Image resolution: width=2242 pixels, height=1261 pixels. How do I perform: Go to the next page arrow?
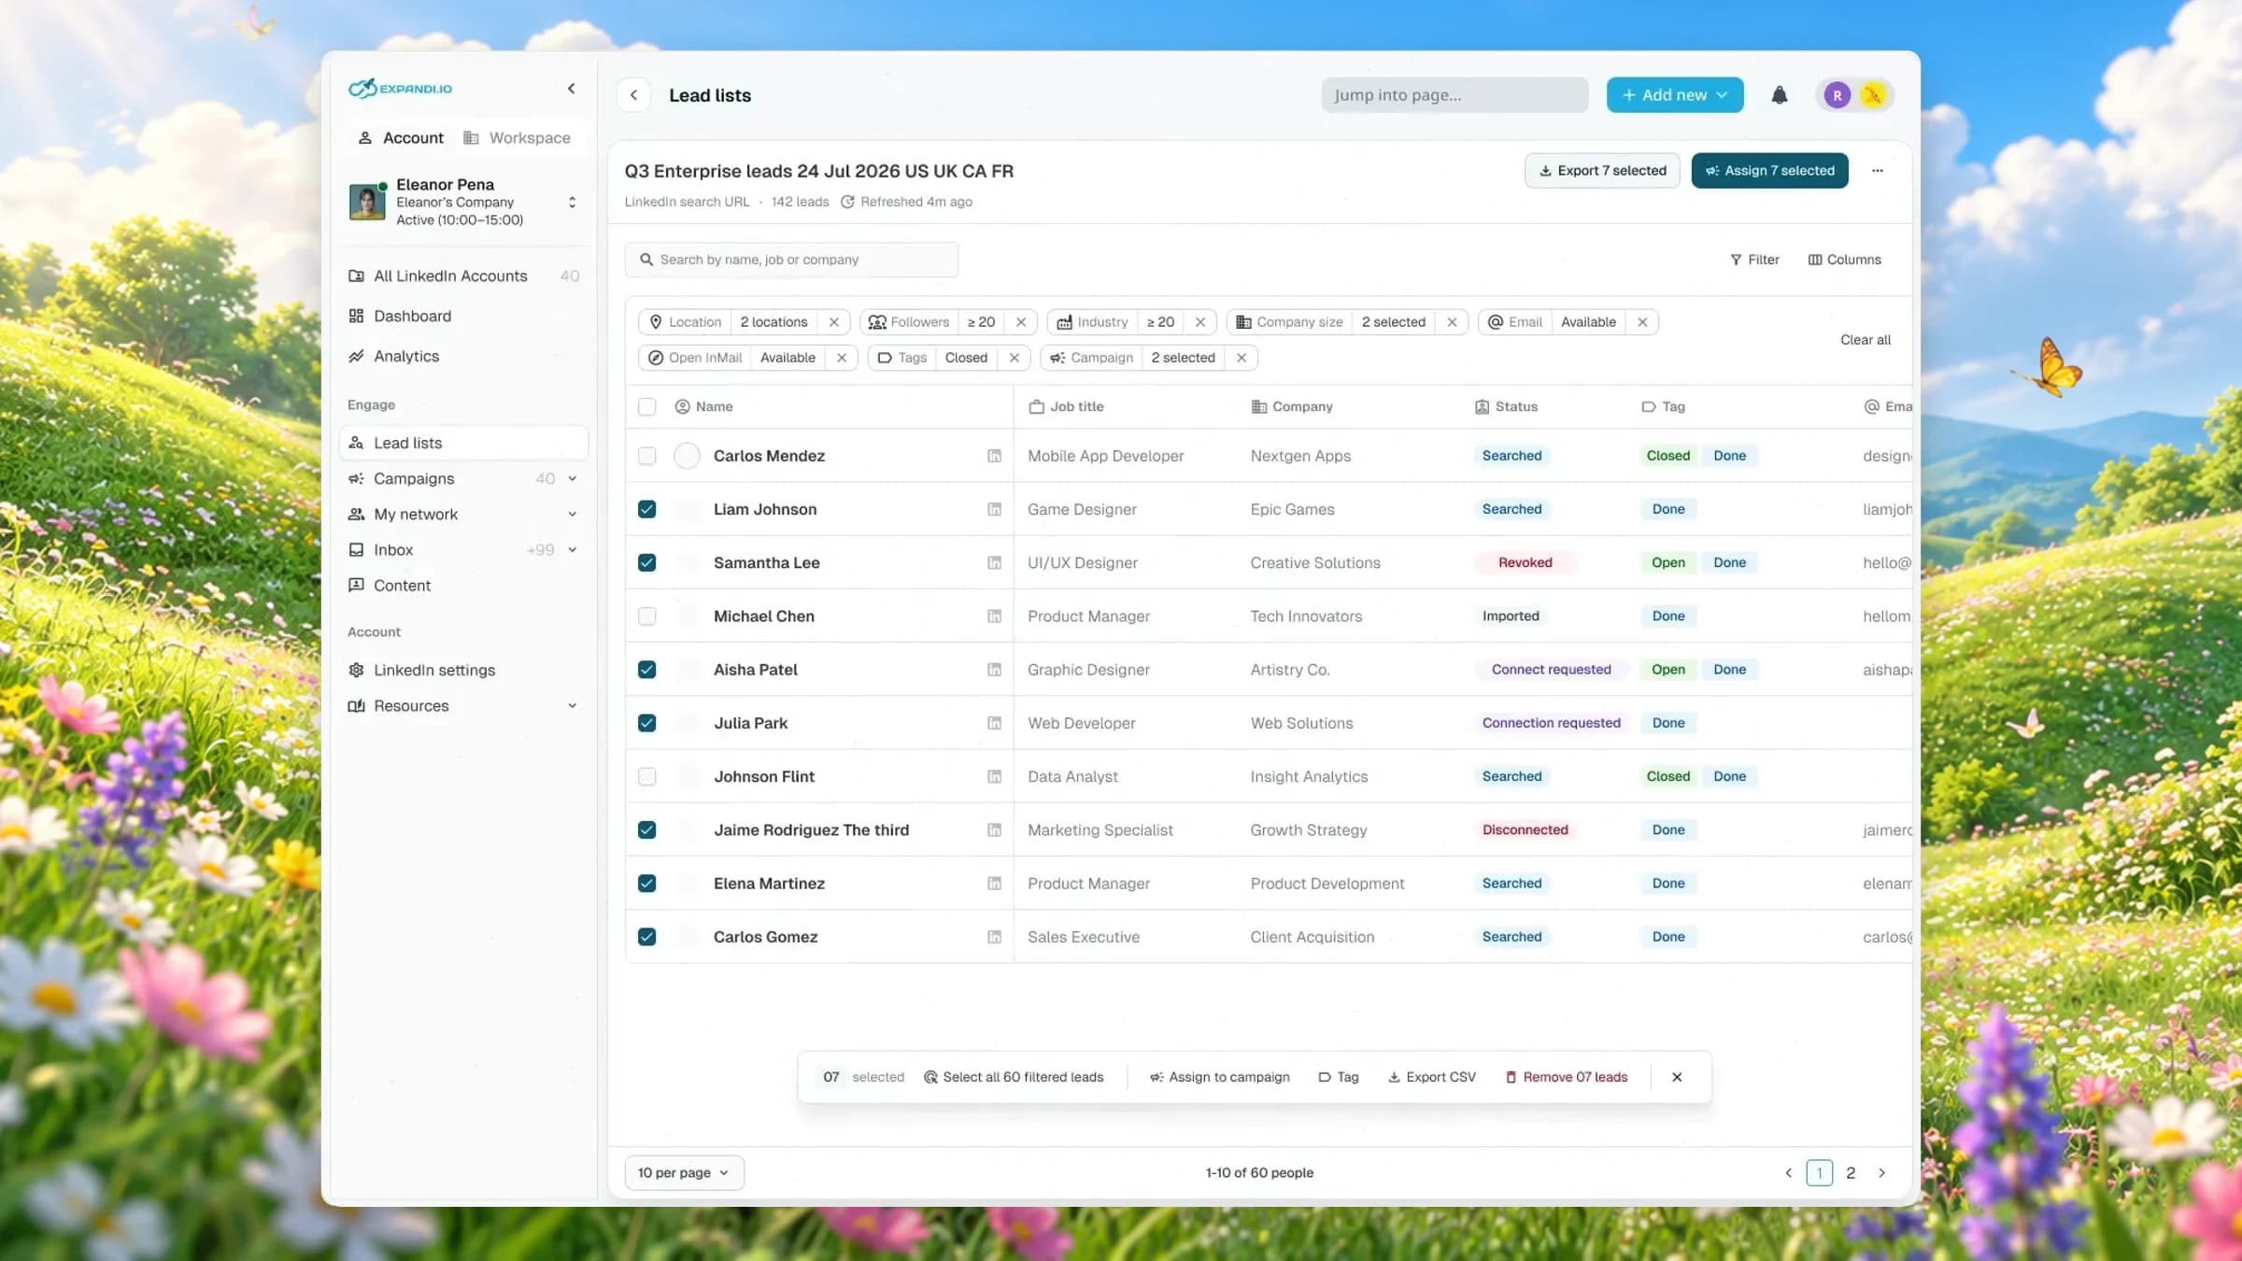pos(1881,1173)
